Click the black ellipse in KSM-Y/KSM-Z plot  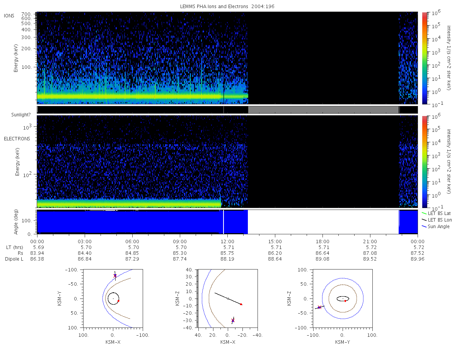pos(343,299)
